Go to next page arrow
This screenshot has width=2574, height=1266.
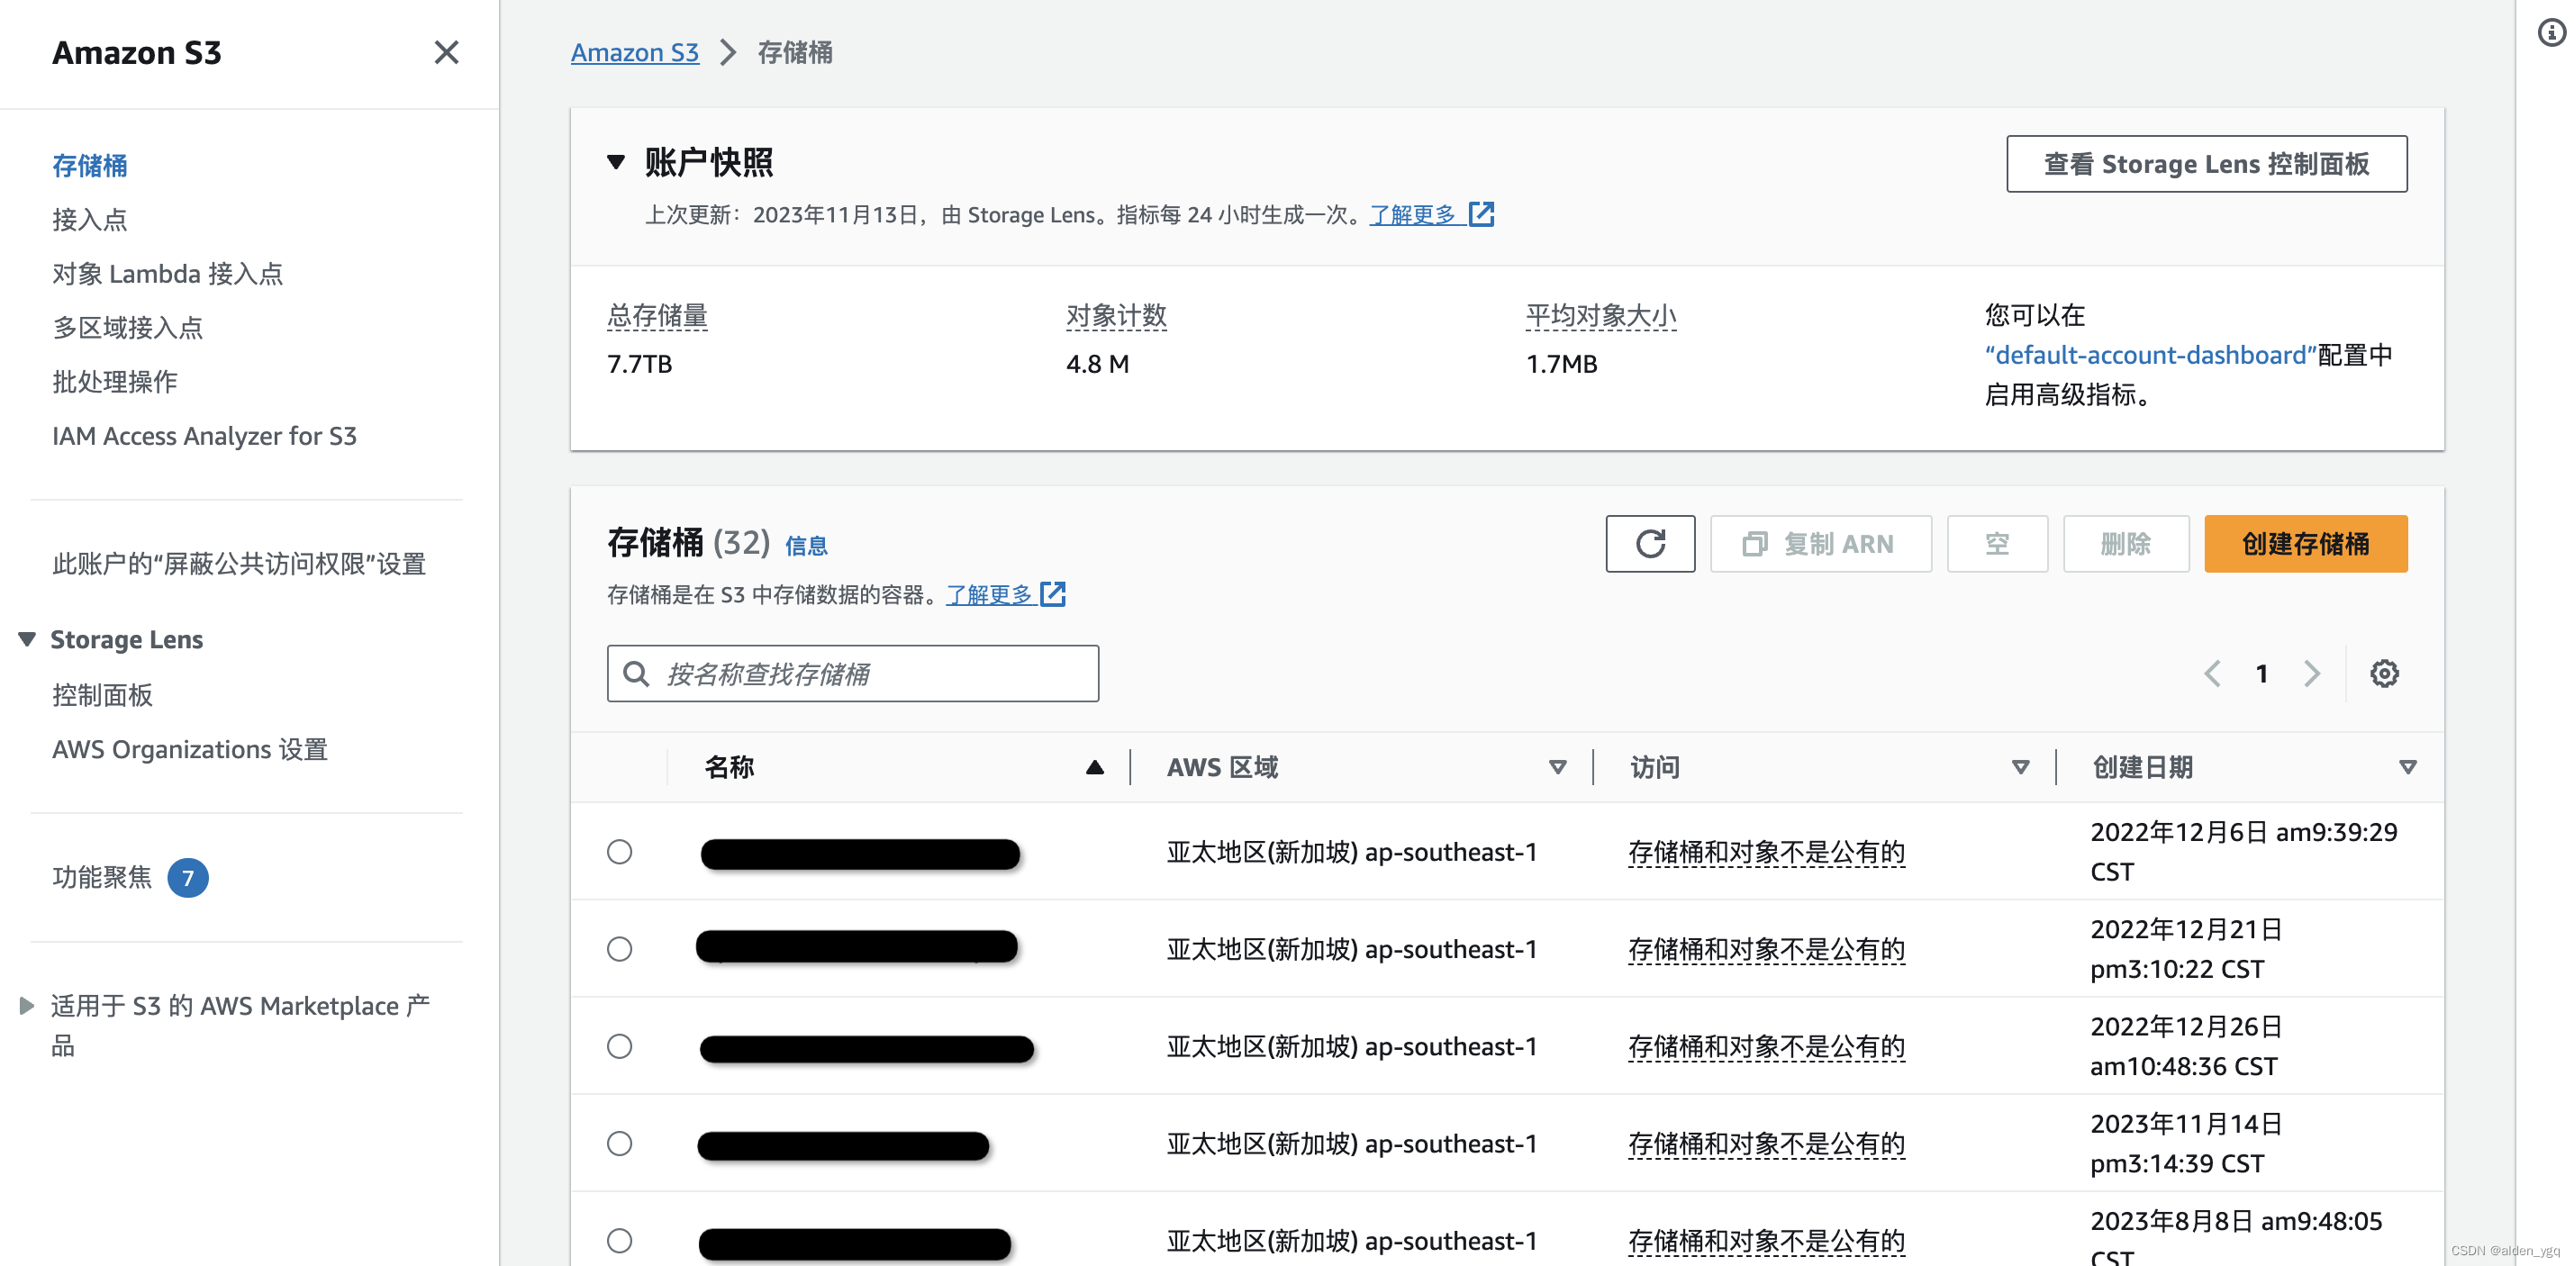[x=2311, y=674]
